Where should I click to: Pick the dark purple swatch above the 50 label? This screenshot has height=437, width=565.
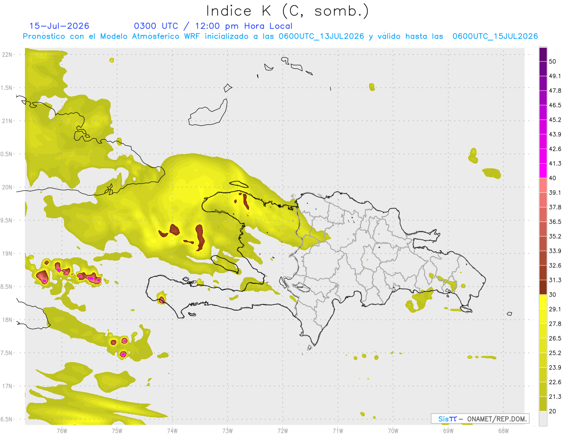543,54
